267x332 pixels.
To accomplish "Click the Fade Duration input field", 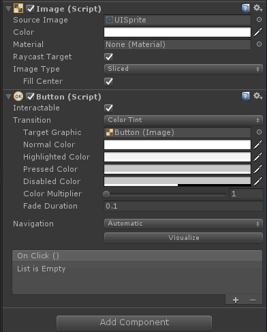I will [x=183, y=206].
